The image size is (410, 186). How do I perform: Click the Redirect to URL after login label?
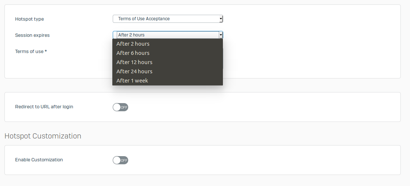pos(44,107)
